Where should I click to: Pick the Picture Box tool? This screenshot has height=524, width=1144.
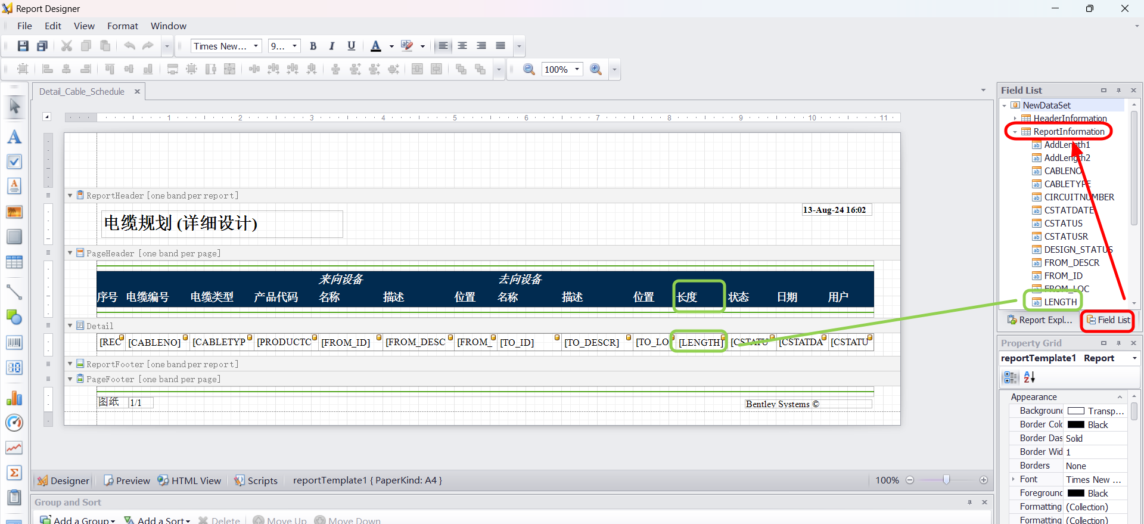point(14,212)
